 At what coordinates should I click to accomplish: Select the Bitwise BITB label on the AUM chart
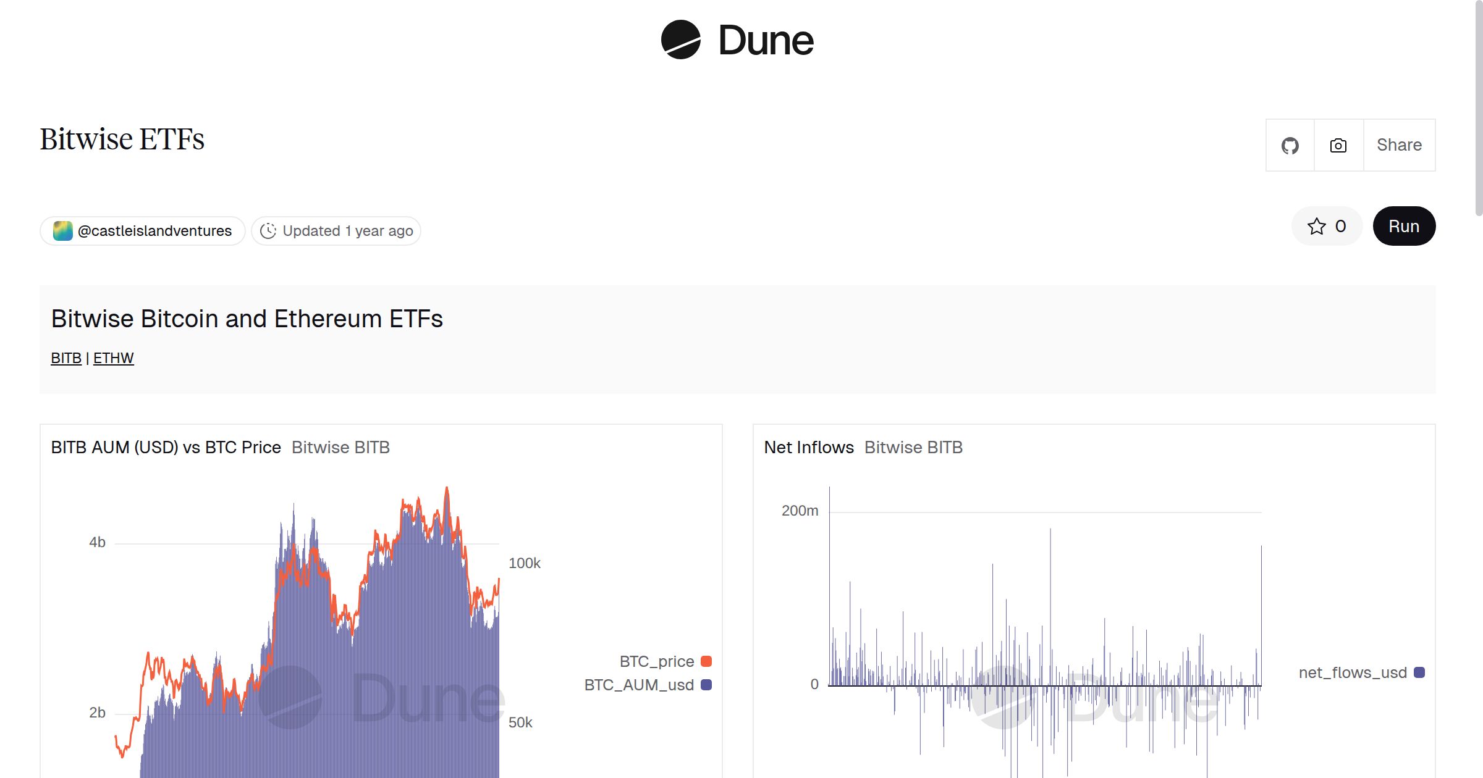(340, 447)
